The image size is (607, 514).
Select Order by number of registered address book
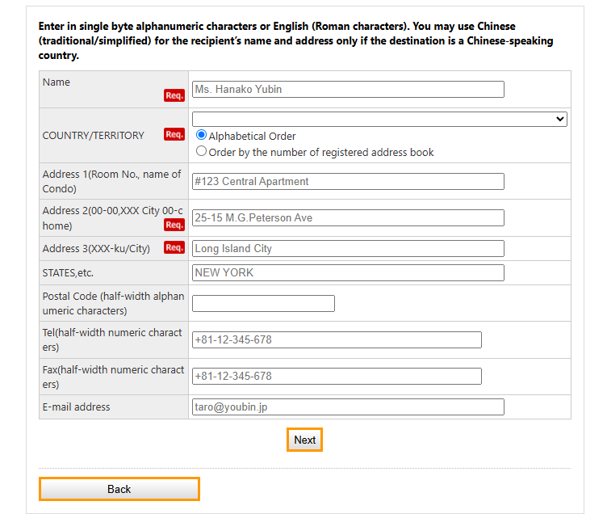[x=202, y=152]
